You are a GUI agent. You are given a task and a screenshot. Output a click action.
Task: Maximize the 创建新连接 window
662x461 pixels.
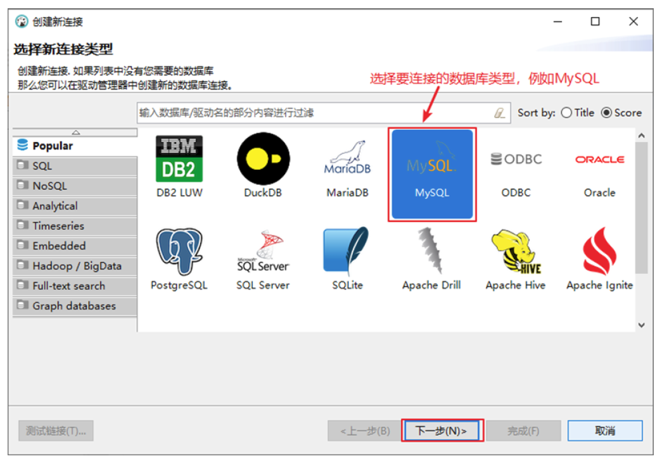(x=595, y=21)
